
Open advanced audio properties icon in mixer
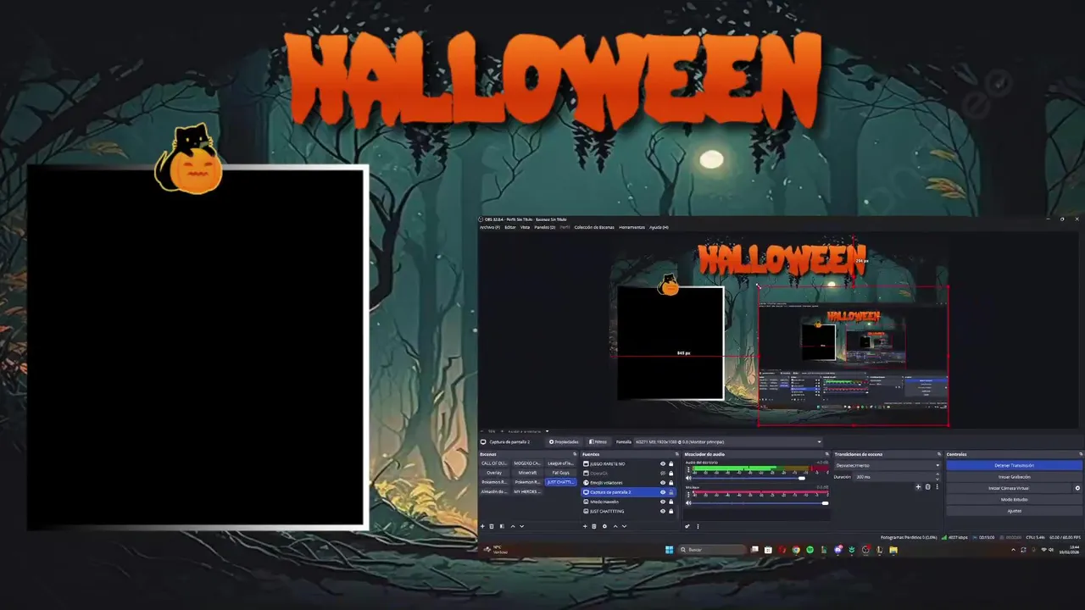tap(687, 526)
